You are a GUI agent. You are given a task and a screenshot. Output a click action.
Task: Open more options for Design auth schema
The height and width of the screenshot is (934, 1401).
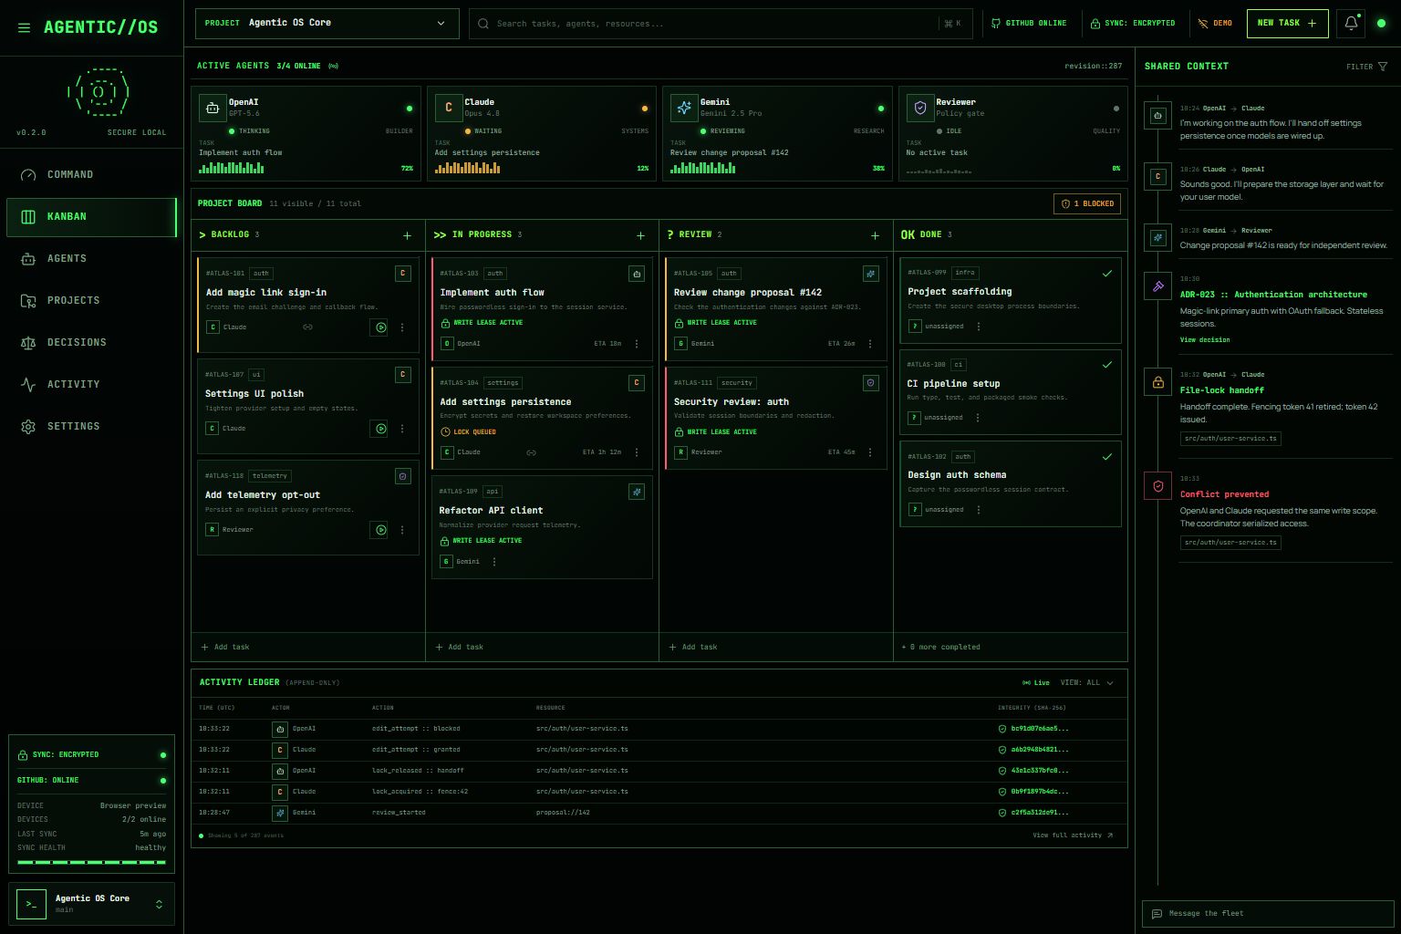[978, 510]
